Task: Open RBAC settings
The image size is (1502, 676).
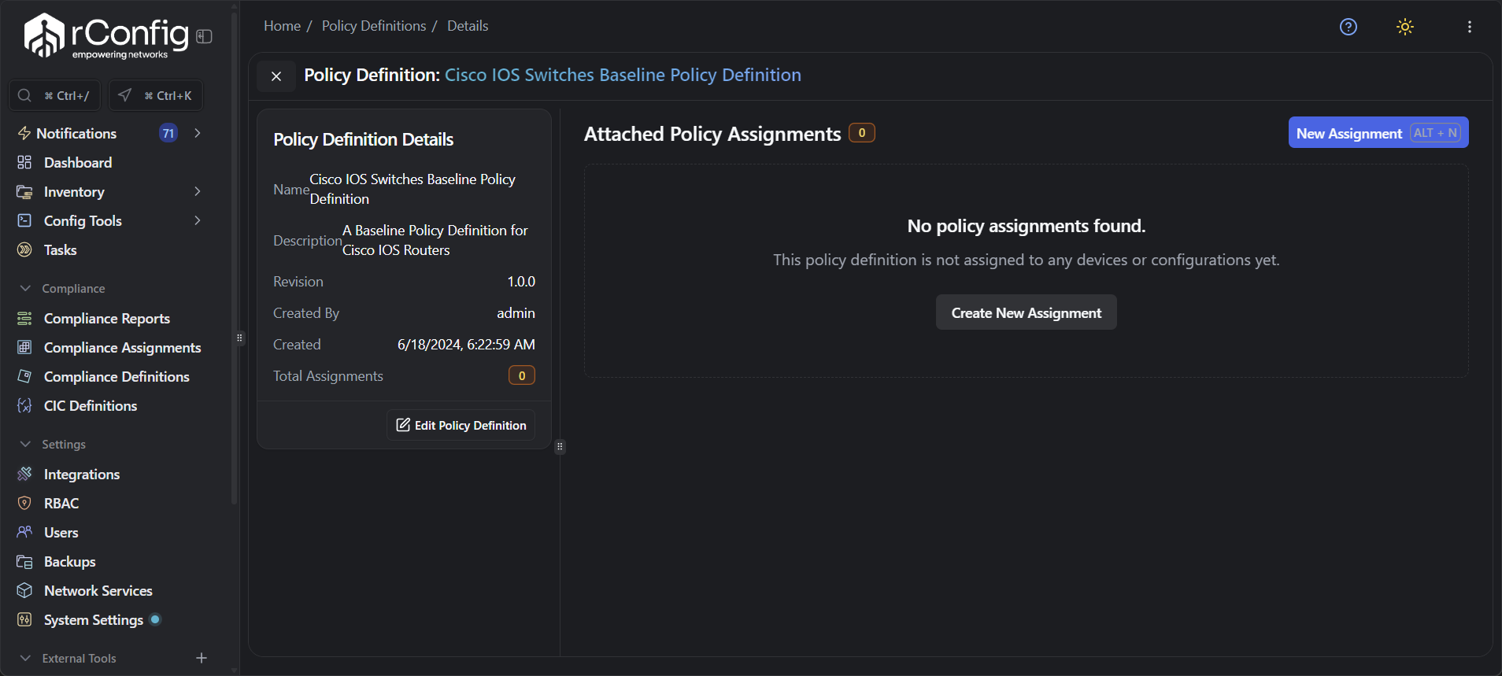Action: point(61,503)
